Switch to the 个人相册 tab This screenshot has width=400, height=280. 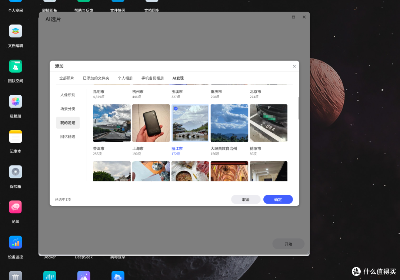(125, 78)
